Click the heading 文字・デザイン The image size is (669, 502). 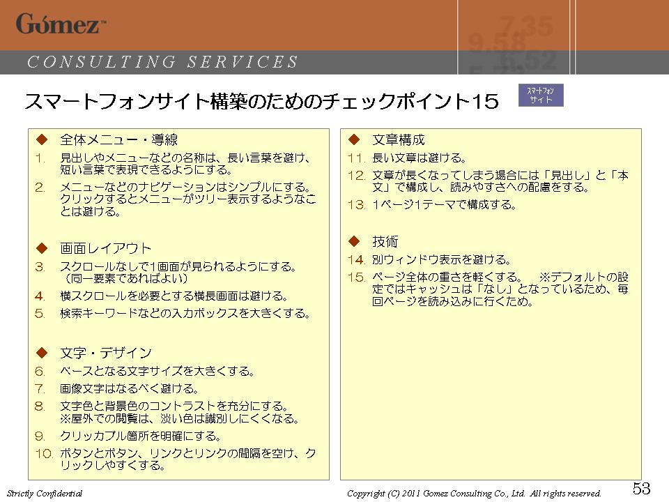105,353
